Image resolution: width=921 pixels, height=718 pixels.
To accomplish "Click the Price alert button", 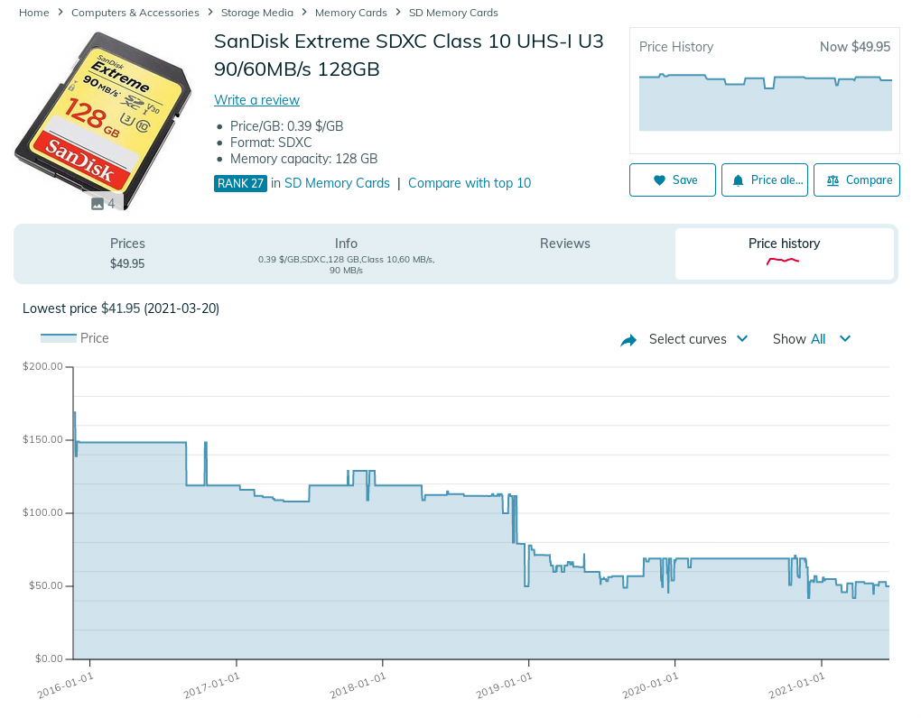I will click(x=765, y=180).
